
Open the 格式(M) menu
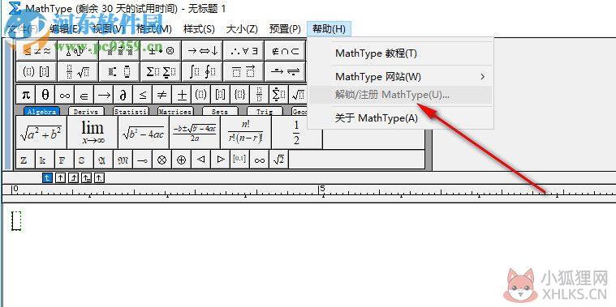(x=154, y=28)
